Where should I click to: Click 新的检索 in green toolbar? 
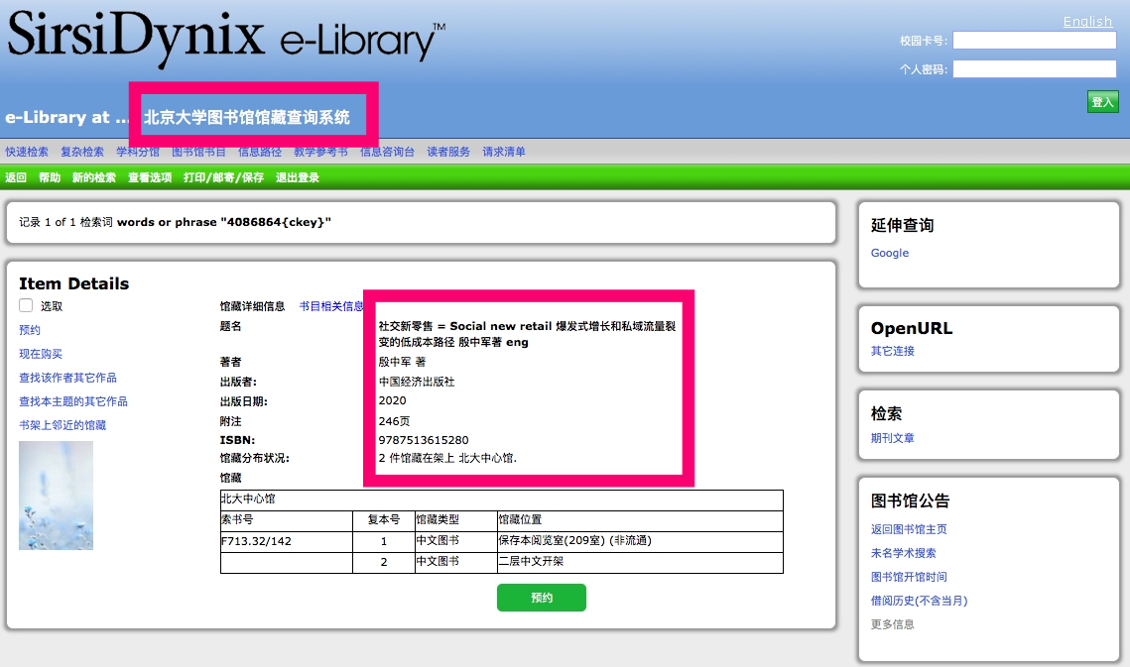tap(94, 177)
